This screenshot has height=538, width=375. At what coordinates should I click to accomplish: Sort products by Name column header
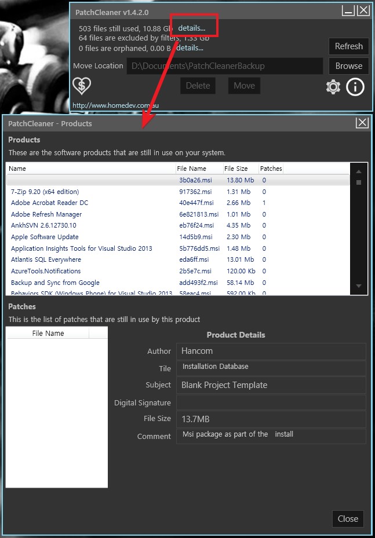point(91,169)
